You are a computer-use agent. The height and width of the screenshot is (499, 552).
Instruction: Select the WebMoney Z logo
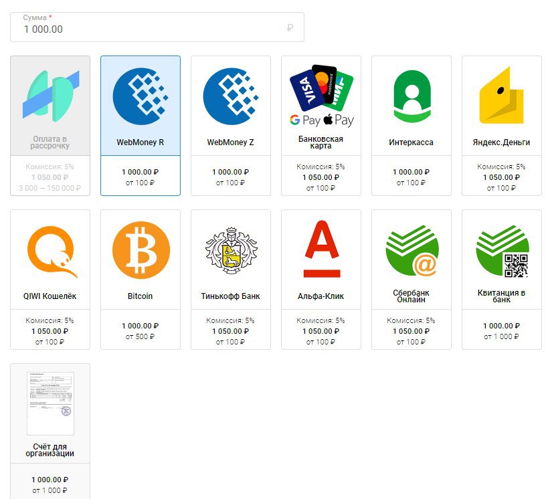coord(231,96)
